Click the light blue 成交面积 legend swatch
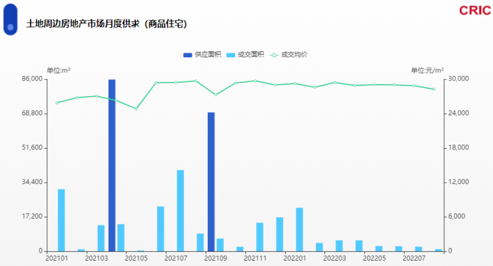493x266 pixels. [231, 55]
